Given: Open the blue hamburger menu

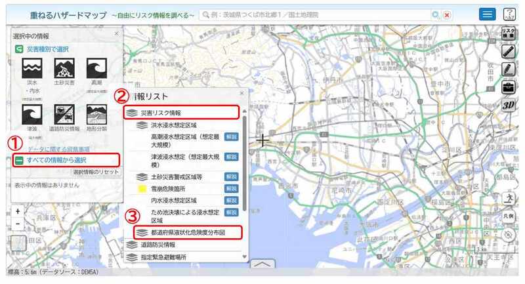Looking at the screenshot, I should pos(487,14).
